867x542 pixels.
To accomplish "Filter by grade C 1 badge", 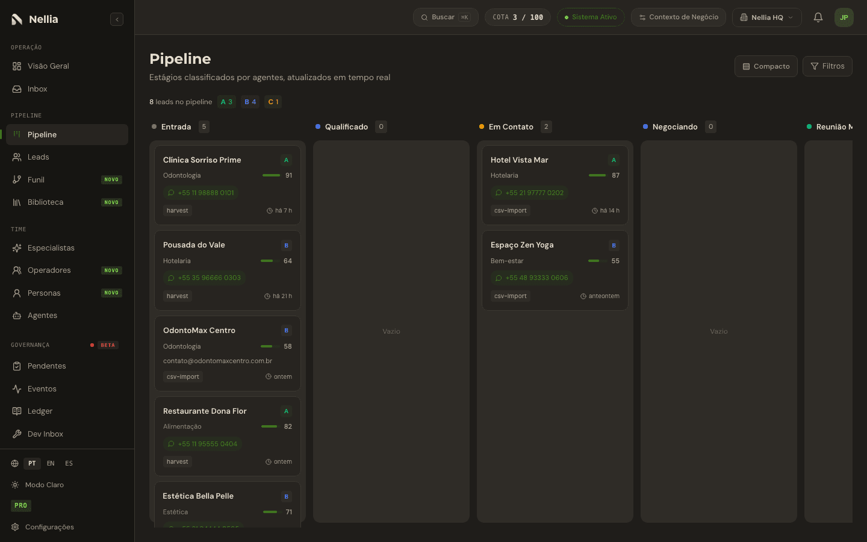I will coord(273,102).
